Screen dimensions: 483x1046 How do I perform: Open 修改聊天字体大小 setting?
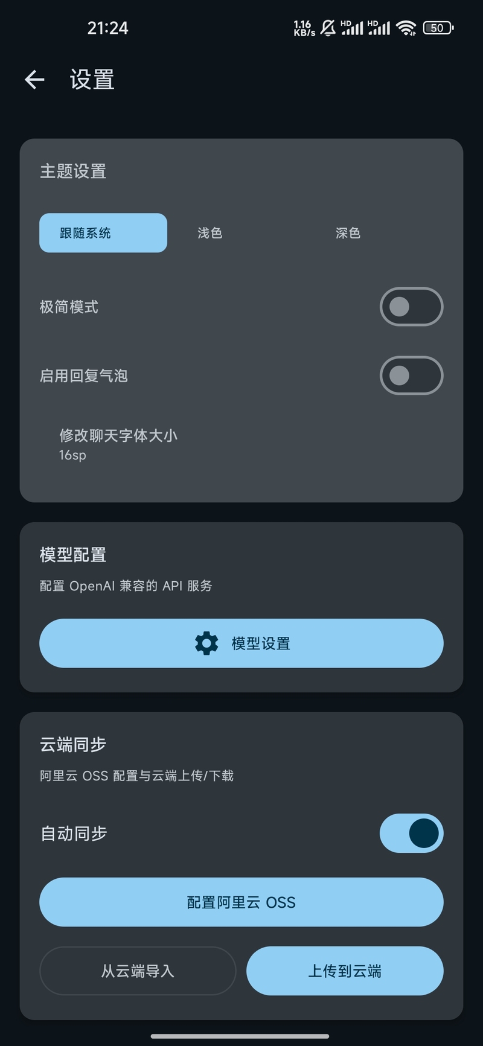(x=118, y=436)
